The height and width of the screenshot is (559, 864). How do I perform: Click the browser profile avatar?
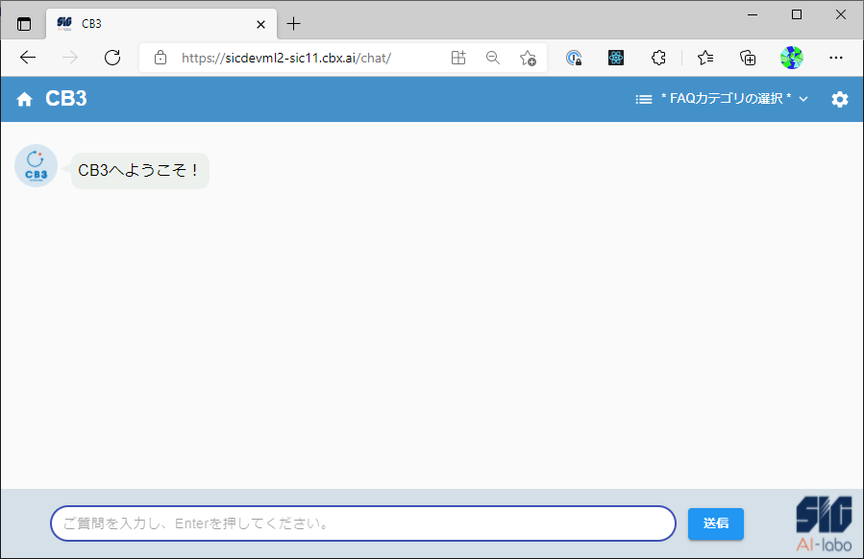coord(791,58)
